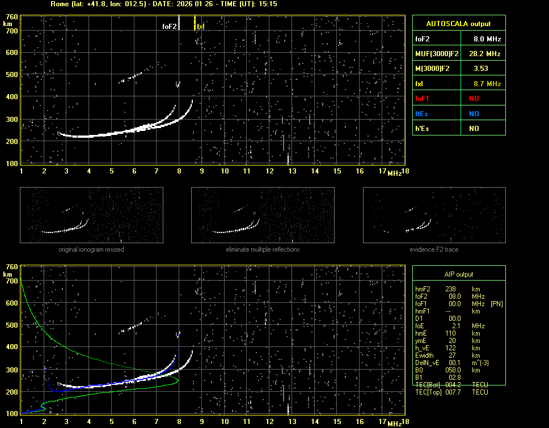Select the yellow fxI 8.7 MHz value
Image resolution: width=549 pixels, height=428 pixels.
[x=487, y=84]
